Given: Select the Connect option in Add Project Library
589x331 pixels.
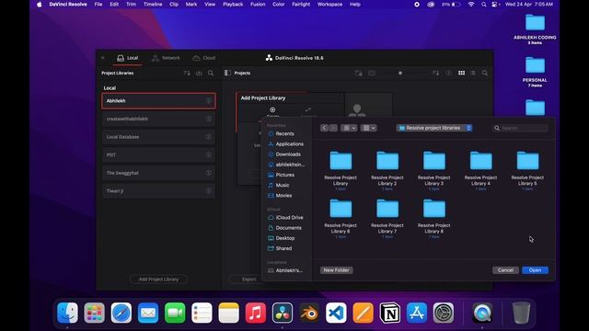Looking at the screenshot, I should [x=308, y=112].
